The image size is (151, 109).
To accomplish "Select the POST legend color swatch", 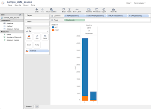I will (x=53, y=30).
